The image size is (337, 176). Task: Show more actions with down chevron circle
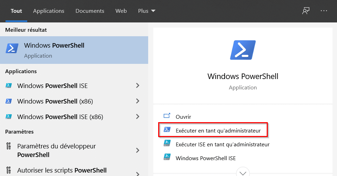pos(243,172)
